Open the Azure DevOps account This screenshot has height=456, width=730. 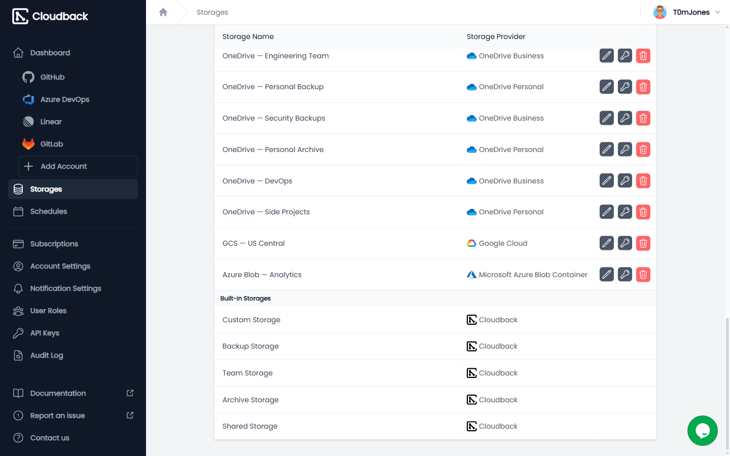(78, 99)
